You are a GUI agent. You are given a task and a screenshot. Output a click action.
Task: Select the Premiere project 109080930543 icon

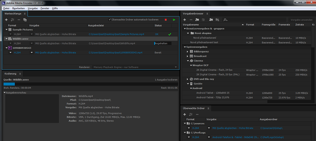pos(10,48)
